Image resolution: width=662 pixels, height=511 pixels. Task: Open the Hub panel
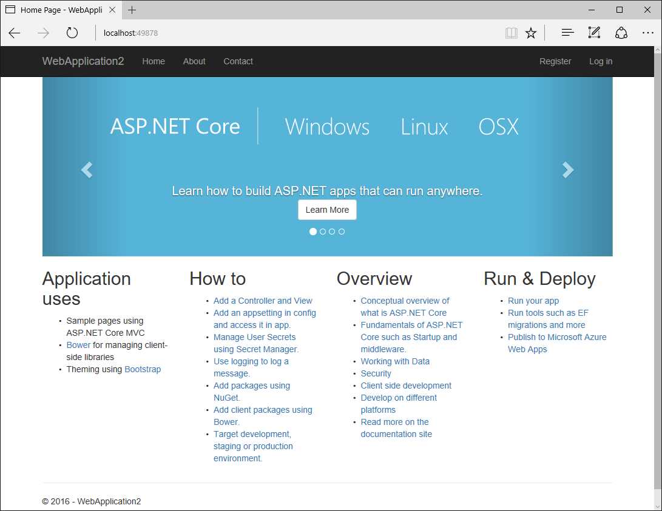point(567,33)
